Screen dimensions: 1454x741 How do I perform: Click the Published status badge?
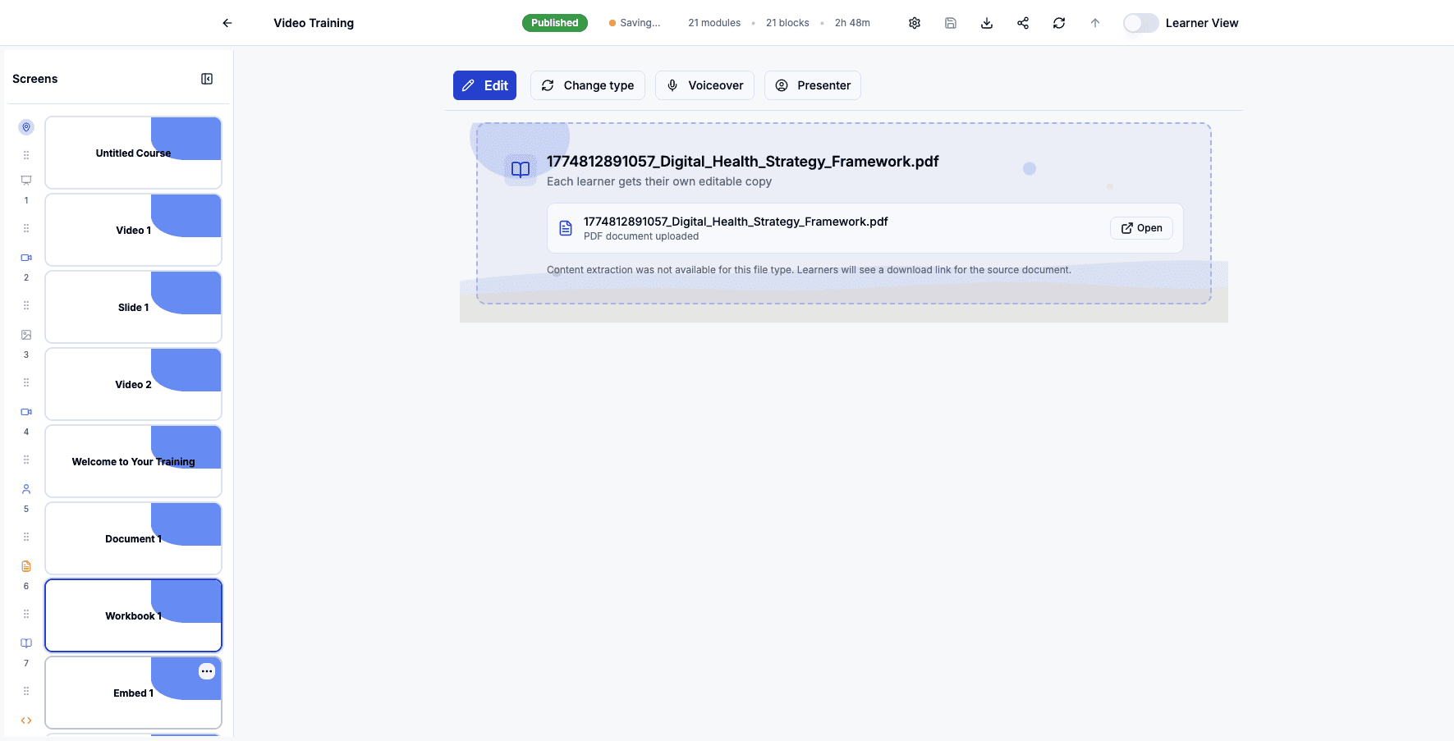click(555, 22)
